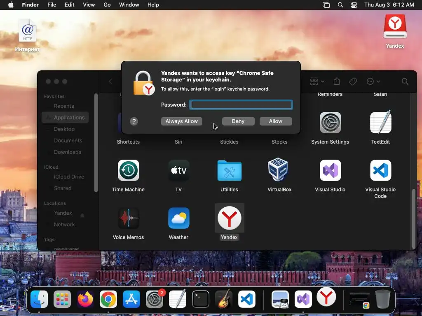Screen dimensions: 422x316
Task: Open the Finder Action ellipsis dropdown
Action: (373, 81)
